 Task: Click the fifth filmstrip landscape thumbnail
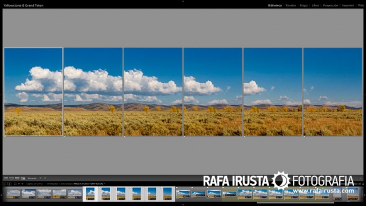75,194
